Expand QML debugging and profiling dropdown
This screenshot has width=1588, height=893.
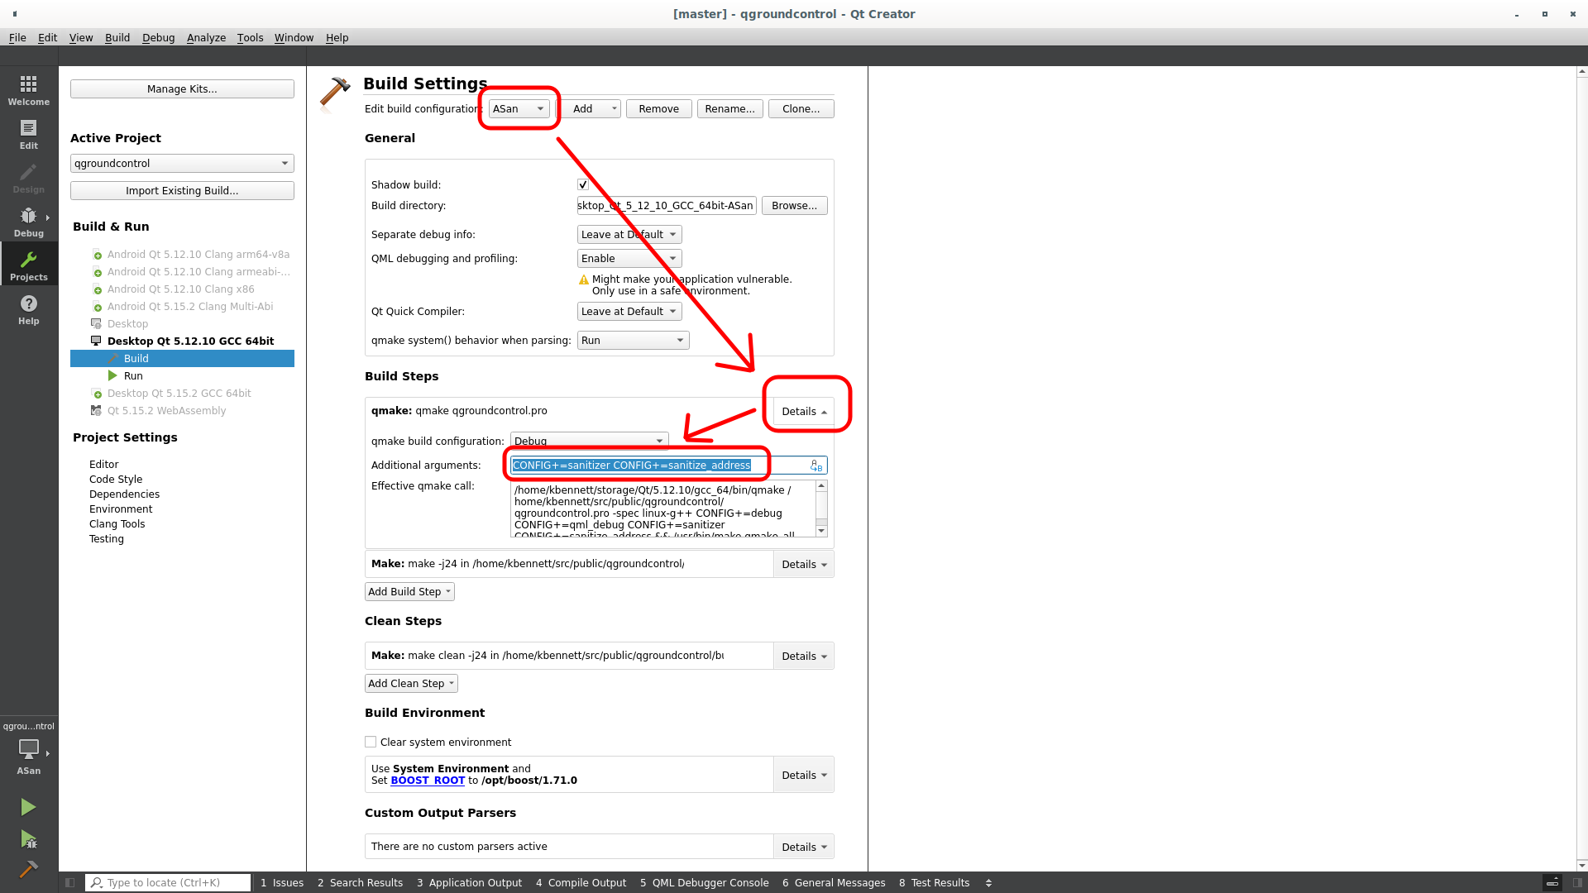pos(629,259)
